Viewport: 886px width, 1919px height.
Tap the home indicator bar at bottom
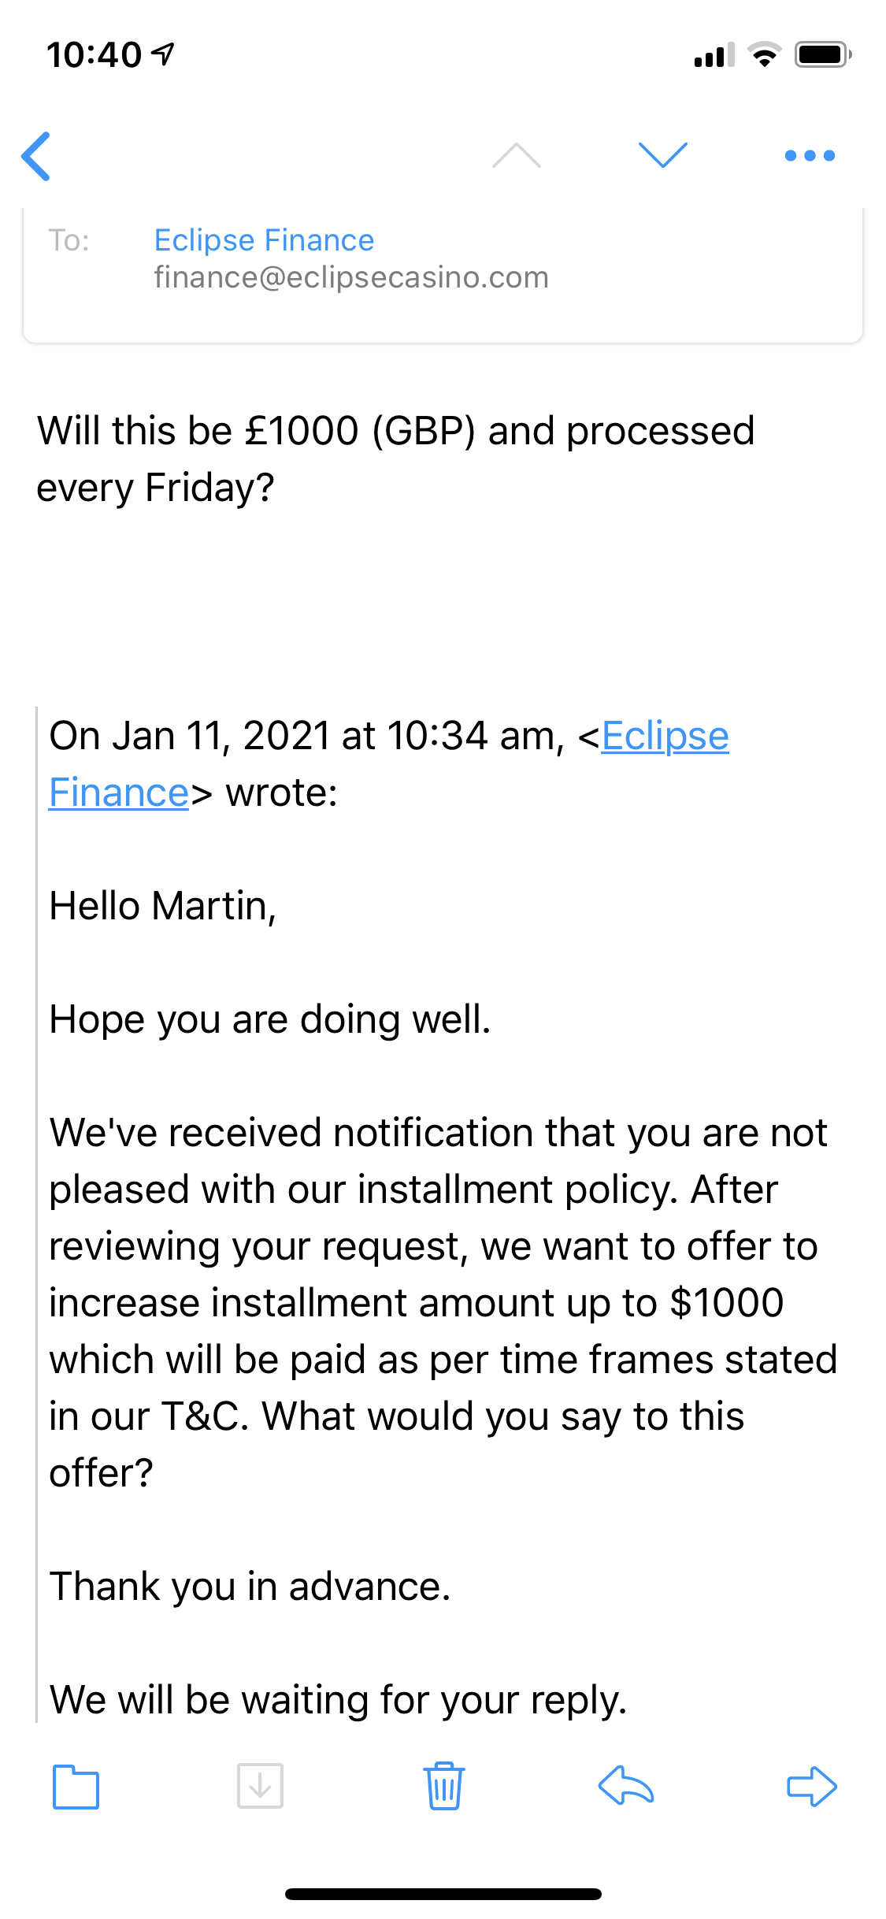(443, 1894)
